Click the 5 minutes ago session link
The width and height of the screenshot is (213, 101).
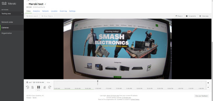(x=126, y=98)
